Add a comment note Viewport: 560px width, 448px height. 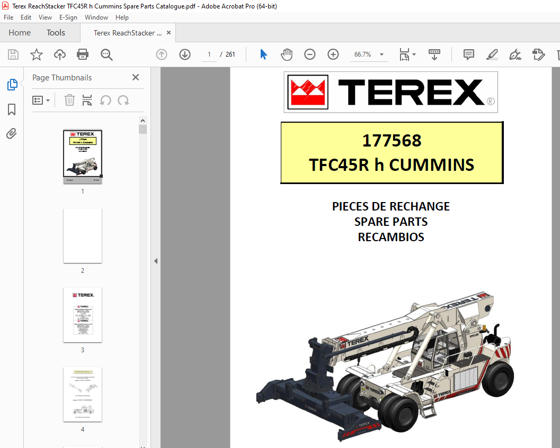pyautogui.click(x=468, y=54)
